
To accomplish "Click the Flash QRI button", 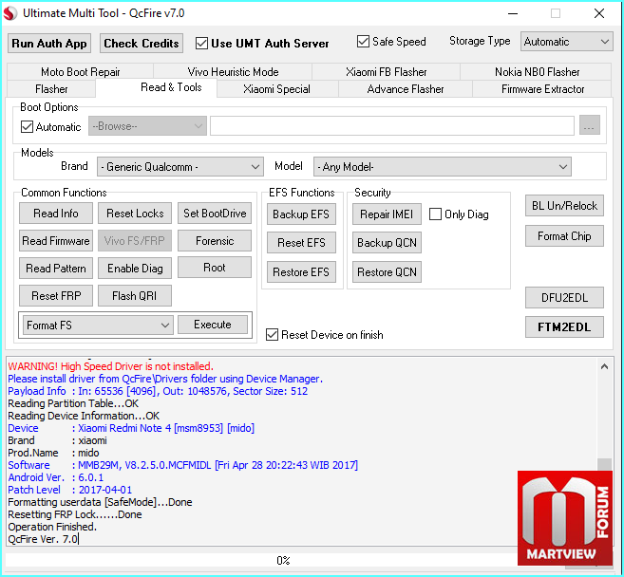I will 135,295.
